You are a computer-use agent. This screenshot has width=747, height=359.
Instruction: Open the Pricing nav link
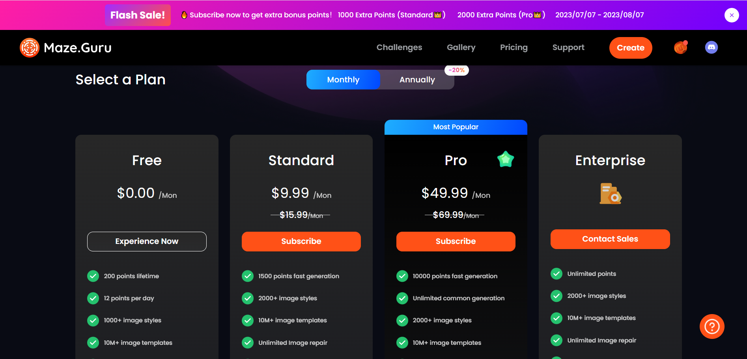click(x=514, y=47)
